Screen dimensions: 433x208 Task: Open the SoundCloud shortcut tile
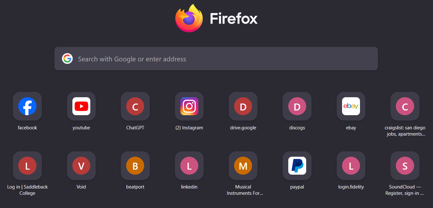[405, 166]
